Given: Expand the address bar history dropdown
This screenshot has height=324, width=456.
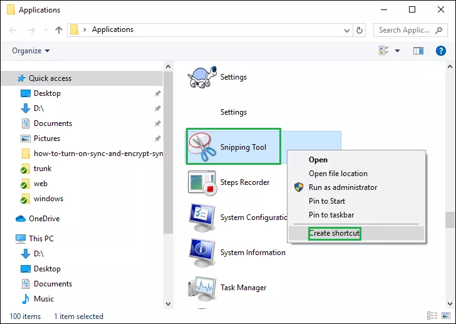Looking at the screenshot, I should 346,30.
